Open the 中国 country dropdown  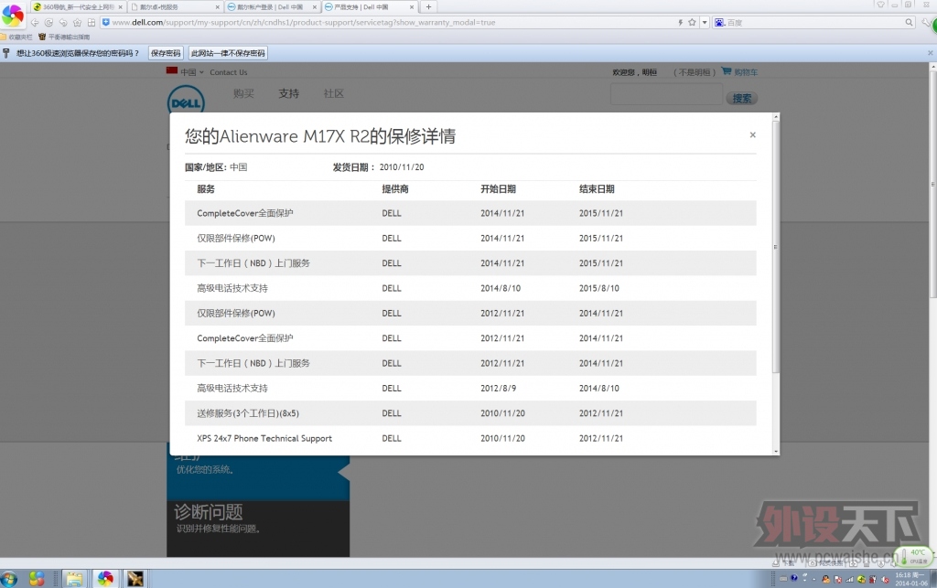(x=186, y=72)
